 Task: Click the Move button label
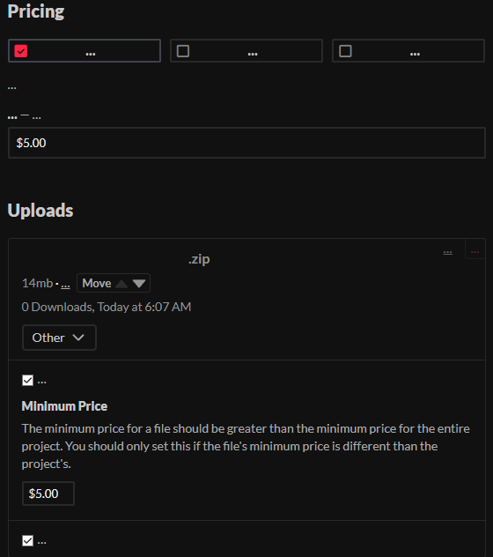click(x=97, y=284)
